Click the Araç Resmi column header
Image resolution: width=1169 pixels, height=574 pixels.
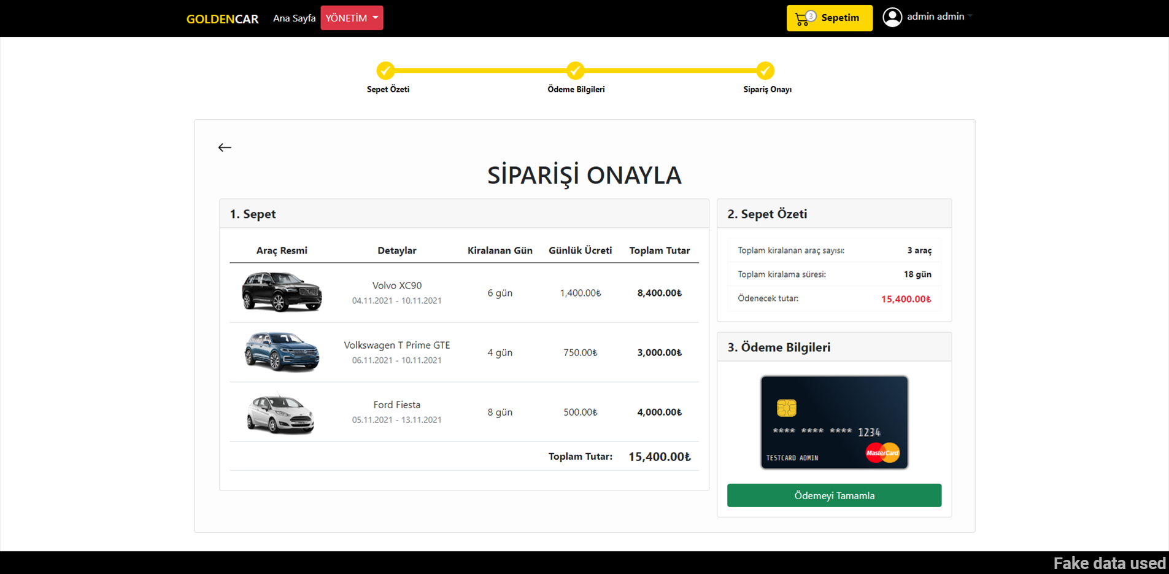pos(282,250)
